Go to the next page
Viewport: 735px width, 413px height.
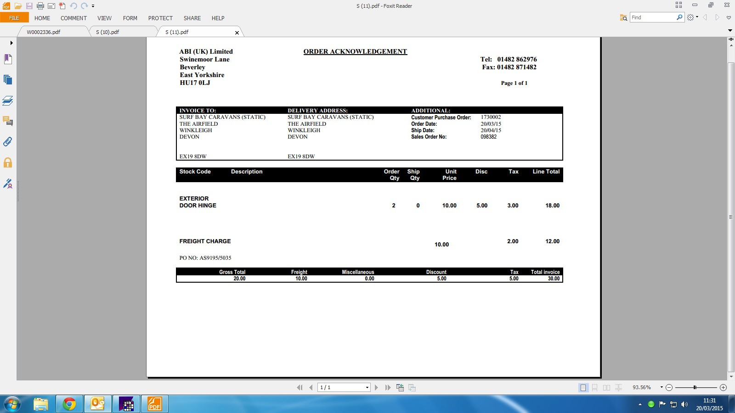point(376,388)
